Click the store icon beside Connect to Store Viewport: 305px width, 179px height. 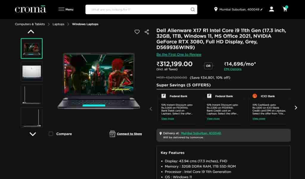coord(112,134)
